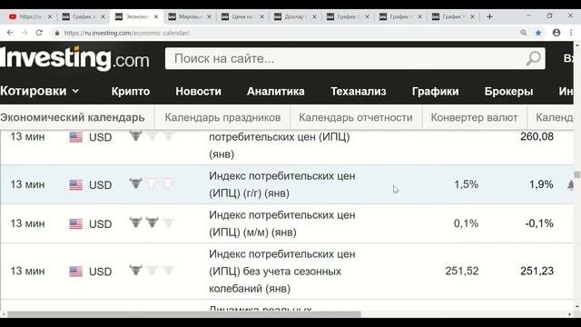Click first bull importance icon in 251,52 row
Screen dimensions: 581x327
135,270
